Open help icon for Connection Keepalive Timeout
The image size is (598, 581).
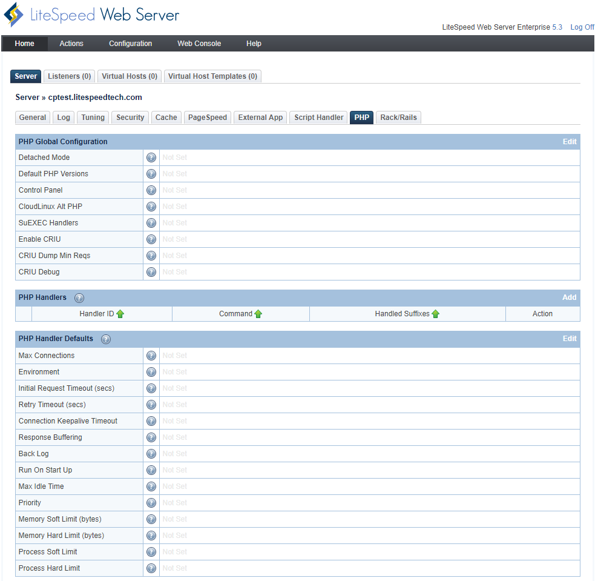151,422
